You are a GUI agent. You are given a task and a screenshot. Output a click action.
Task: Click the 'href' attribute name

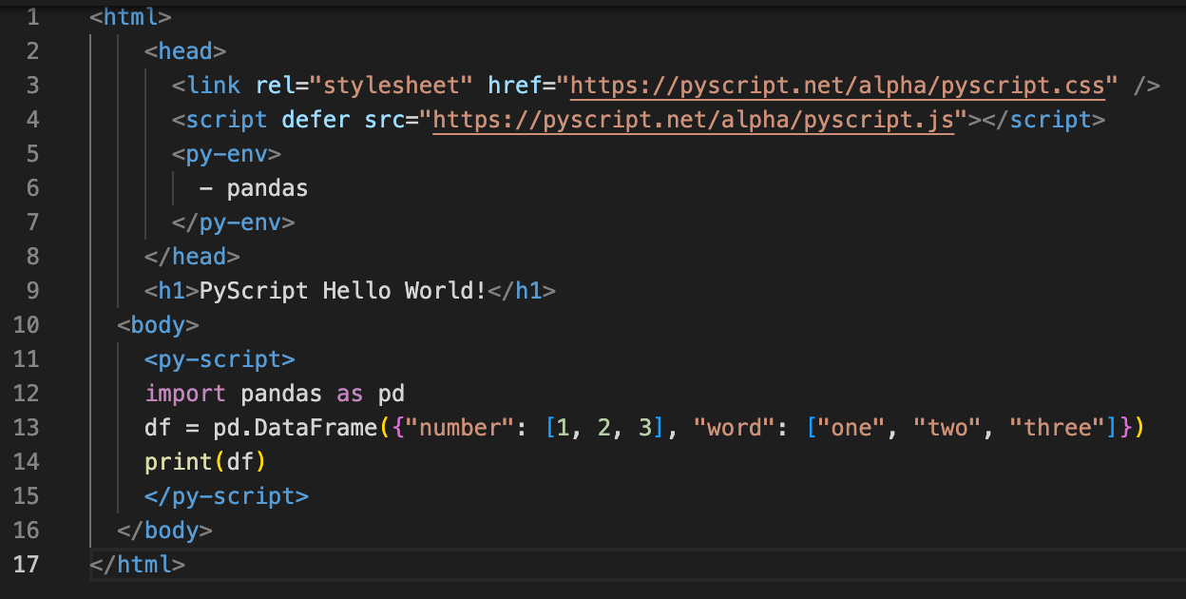pos(515,86)
